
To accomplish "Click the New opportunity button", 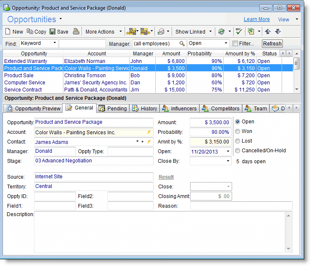I will [13, 31].
